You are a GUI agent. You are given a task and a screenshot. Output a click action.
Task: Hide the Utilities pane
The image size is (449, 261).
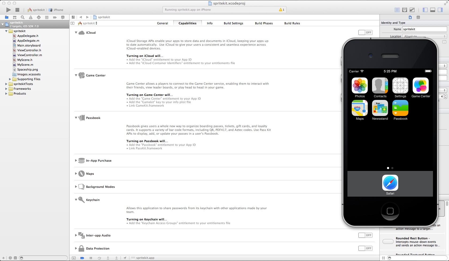(x=440, y=10)
